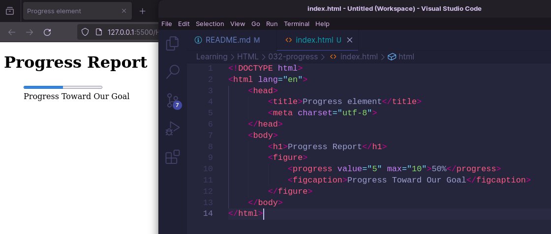Viewport: 551px width, 234px height.
Task: Click the html symbol in breadcrumb
Action: [x=406, y=57]
